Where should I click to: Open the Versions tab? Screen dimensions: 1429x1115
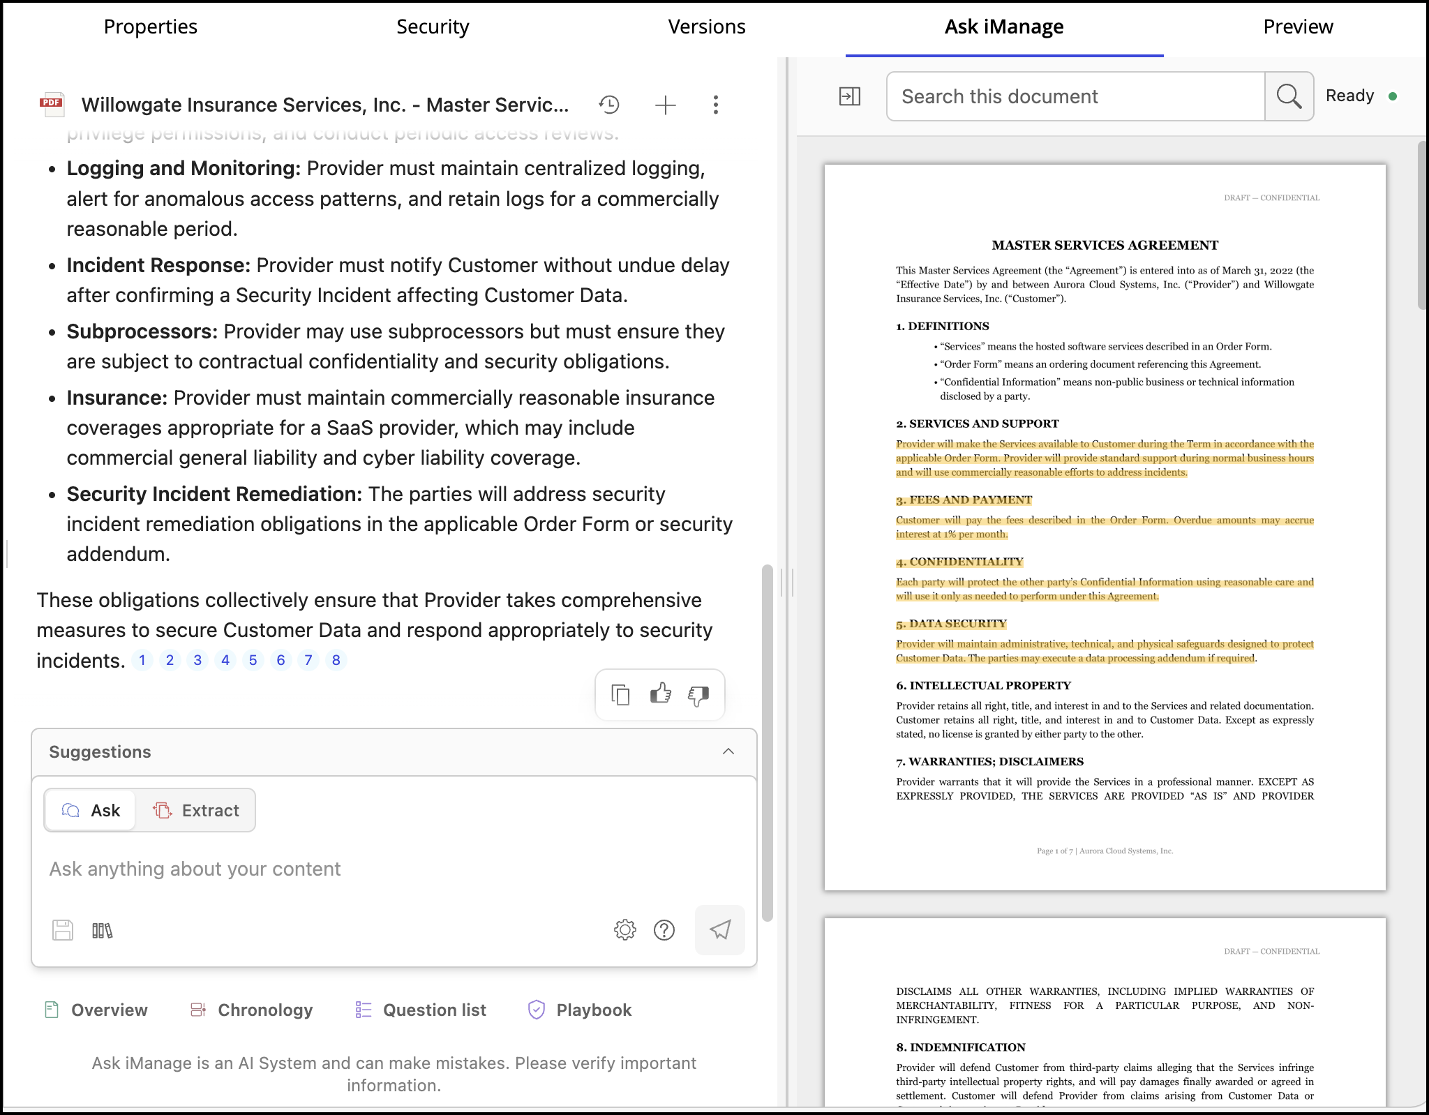tap(707, 27)
